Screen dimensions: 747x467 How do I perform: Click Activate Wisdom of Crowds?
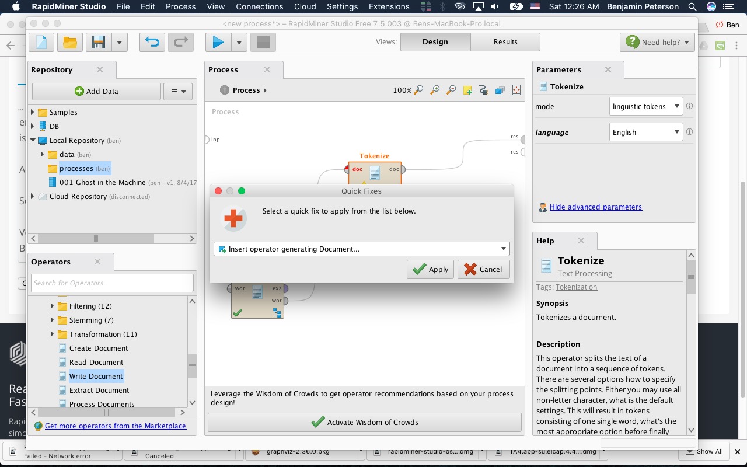364,422
